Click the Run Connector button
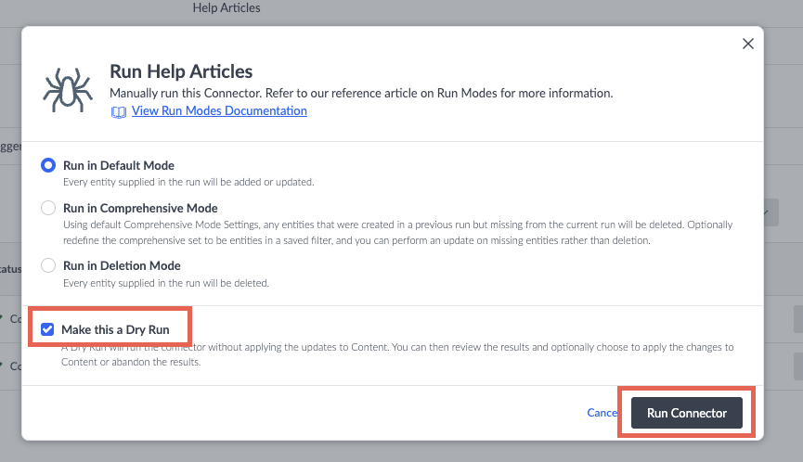803x462 pixels. [686, 413]
